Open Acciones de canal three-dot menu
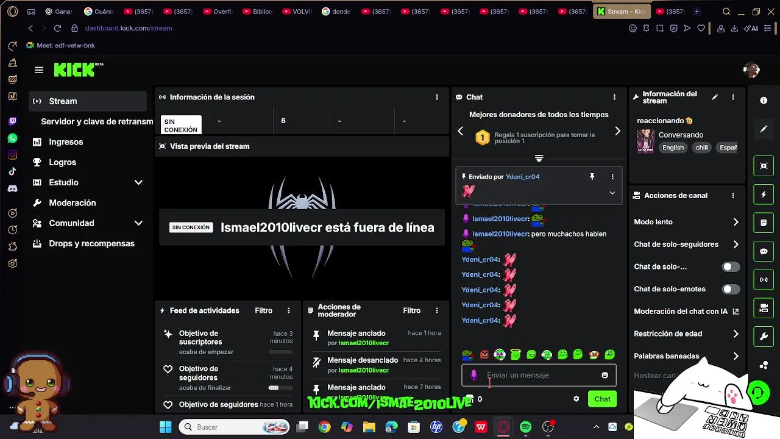The height and width of the screenshot is (439, 780). click(733, 196)
